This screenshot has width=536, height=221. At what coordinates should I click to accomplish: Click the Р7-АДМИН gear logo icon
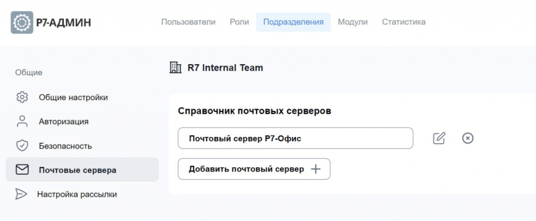[22, 22]
